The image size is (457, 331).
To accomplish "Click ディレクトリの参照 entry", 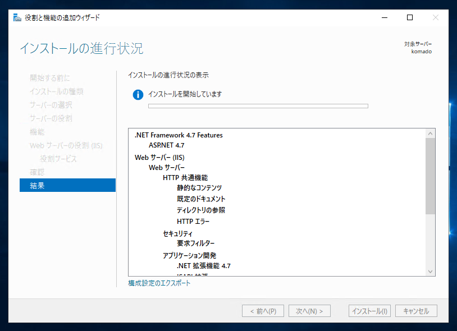I will (x=201, y=210).
